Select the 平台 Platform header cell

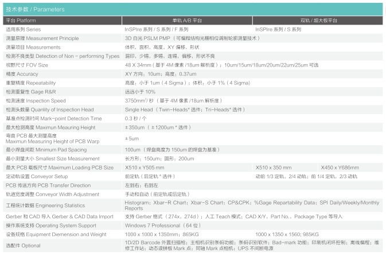pyautogui.click(x=24, y=20)
